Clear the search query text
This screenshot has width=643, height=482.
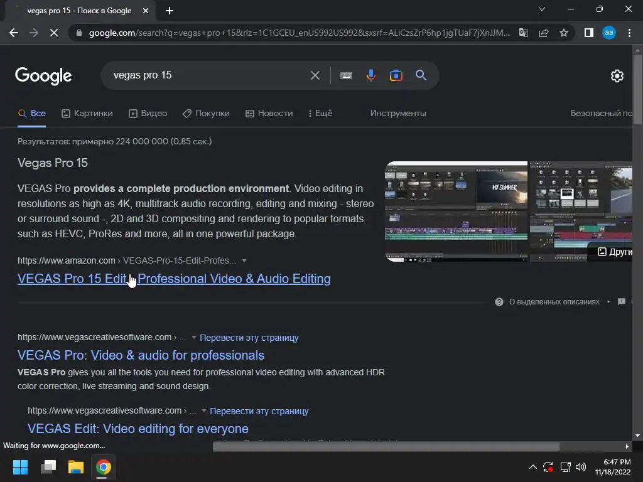pyautogui.click(x=315, y=75)
